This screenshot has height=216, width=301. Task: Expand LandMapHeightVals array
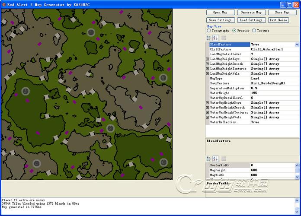[207, 74]
